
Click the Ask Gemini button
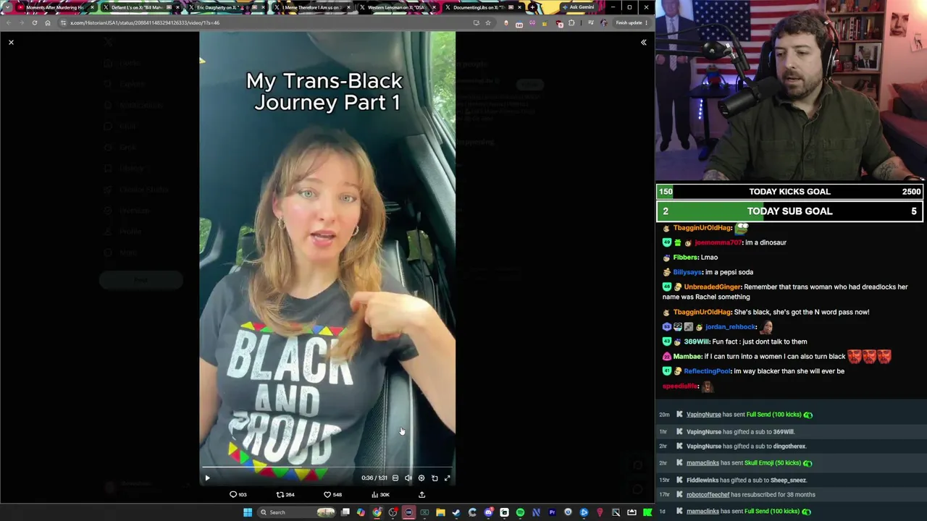click(x=578, y=7)
